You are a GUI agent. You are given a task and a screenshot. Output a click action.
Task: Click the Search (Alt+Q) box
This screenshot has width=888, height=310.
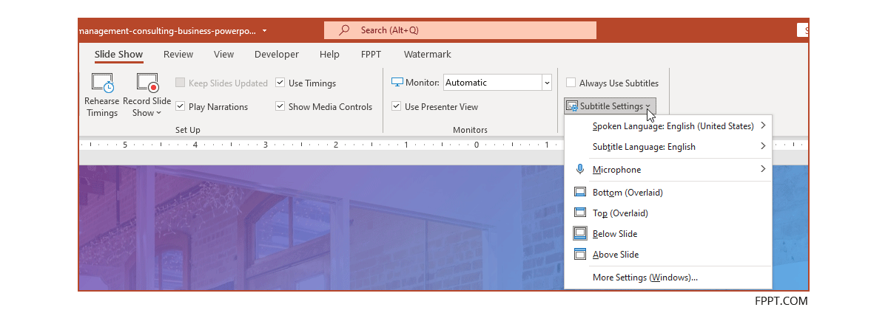(460, 30)
